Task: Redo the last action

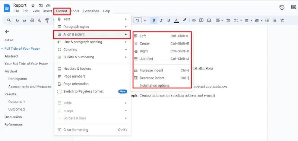Action: pyautogui.click(x=25, y=20)
